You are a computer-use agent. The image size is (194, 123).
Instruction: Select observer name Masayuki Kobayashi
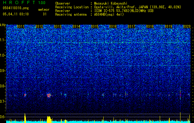[111, 4]
